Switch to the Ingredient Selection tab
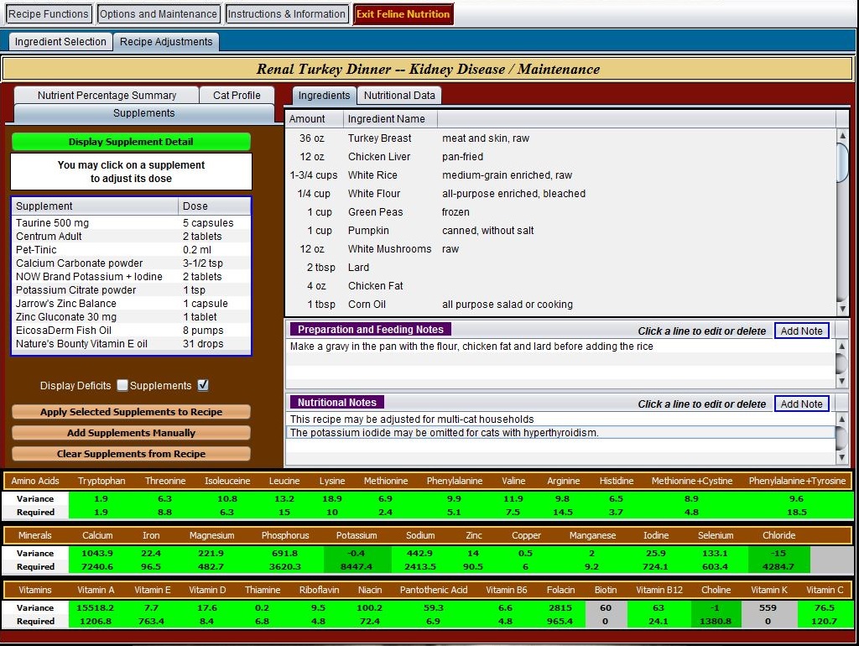This screenshot has height=646, width=859. coord(60,42)
